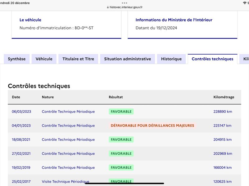Select the Contrôles techniques tab
Viewport: 249px width, 186px height.
pos(213,59)
